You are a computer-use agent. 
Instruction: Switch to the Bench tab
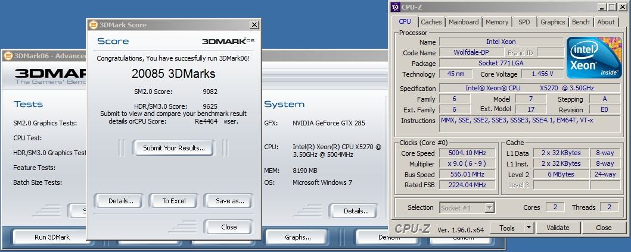(x=581, y=22)
